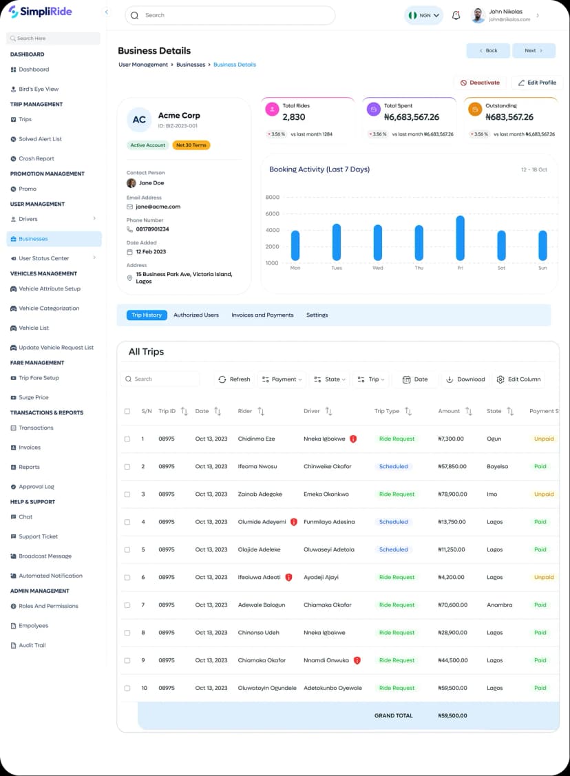Check the box for row 10 Oluwatoyin Ogundele
Screen dimensions: 570x776
127,689
